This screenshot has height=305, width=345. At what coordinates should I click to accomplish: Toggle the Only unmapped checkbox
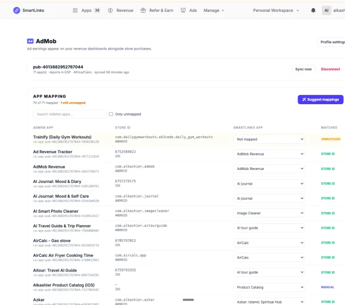point(111,114)
